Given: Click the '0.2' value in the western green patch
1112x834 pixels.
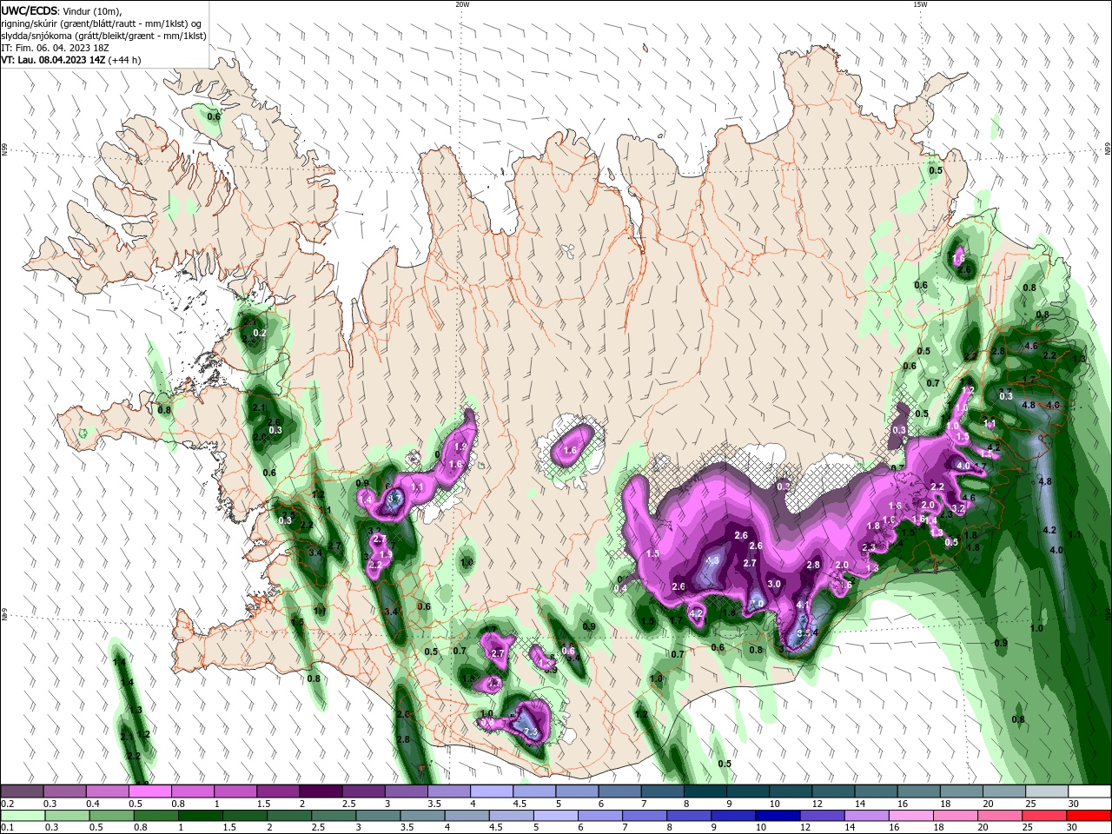Looking at the screenshot, I should click(x=259, y=334).
